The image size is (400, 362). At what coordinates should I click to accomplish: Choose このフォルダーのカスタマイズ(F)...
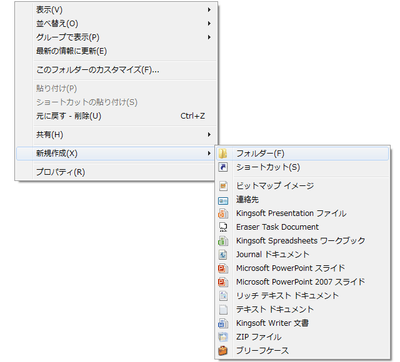(x=97, y=70)
